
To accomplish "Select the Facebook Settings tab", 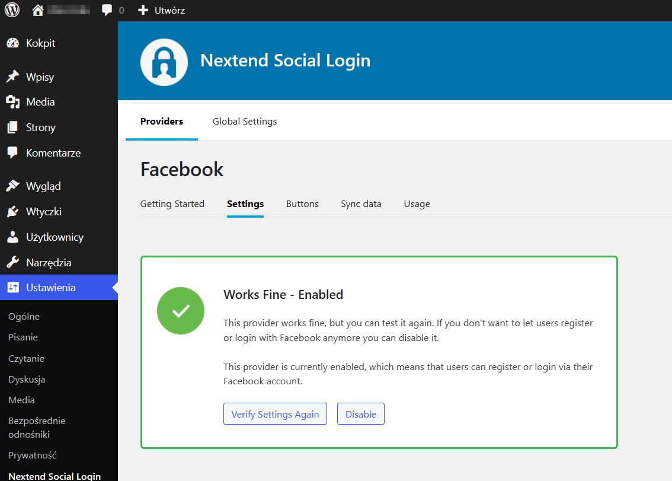I will (245, 204).
